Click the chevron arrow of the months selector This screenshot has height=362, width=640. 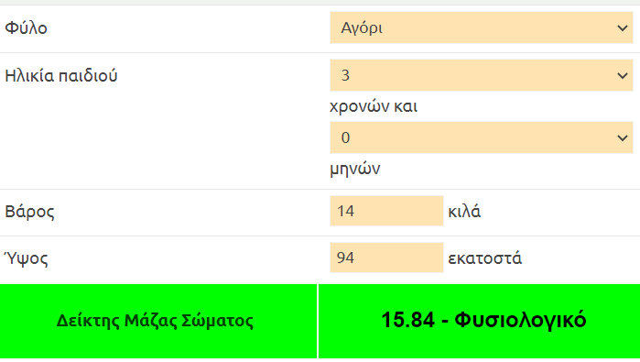tap(623, 138)
